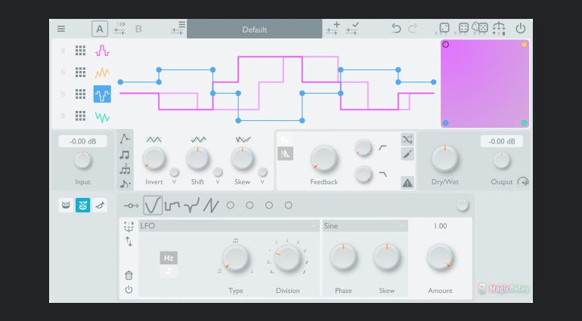Image resolution: width=582 pixels, height=321 pixels.
Task: Select the green waveform delay line
Action: 102,117
